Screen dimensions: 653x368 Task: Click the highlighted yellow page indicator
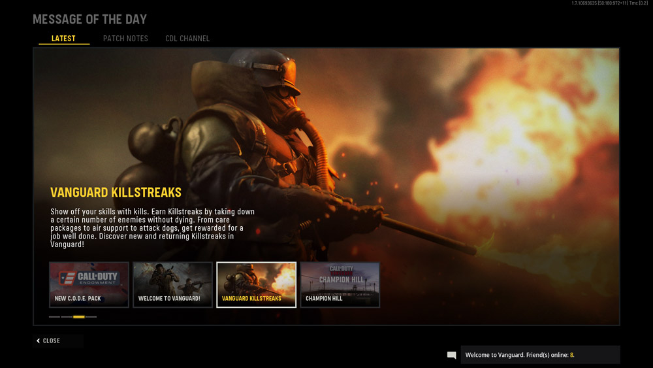click(79, 317)
